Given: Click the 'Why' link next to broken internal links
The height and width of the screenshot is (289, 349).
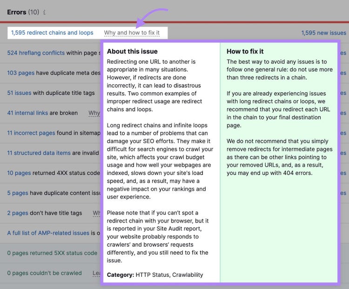Looking at the screenshot, I should (x=94, y=113).
